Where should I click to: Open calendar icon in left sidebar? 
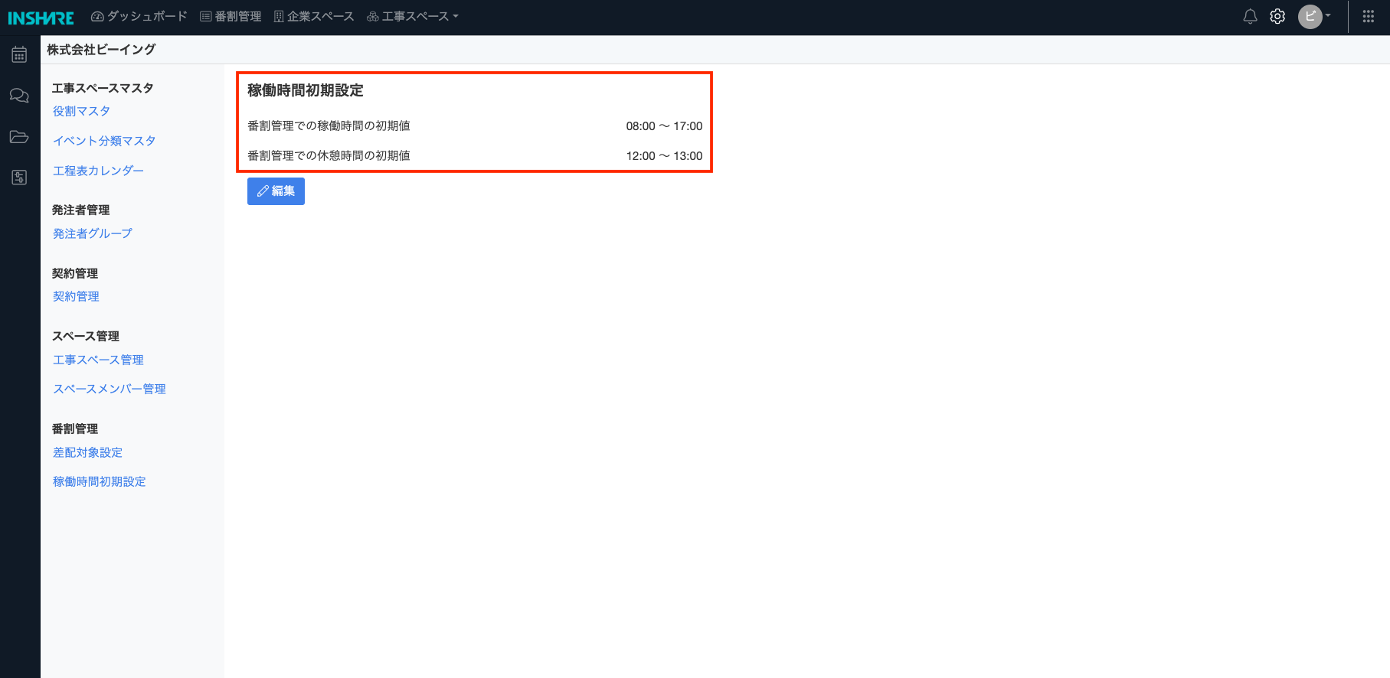point(19,54)
